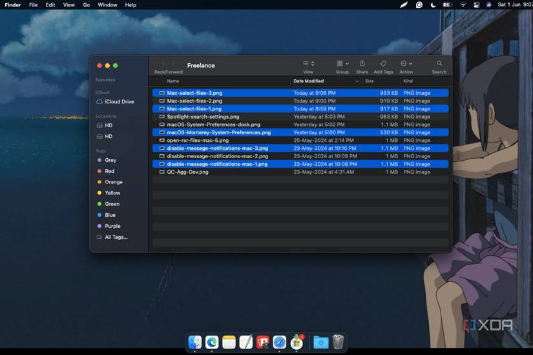Screen dimensions: 533x355
Task: Click the feather icon in menu bar
Action: [x=404, y=5]
